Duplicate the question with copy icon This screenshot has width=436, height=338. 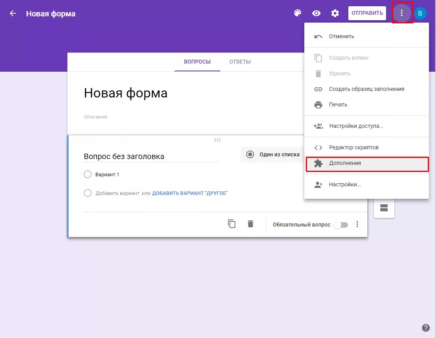click(231, 224)
